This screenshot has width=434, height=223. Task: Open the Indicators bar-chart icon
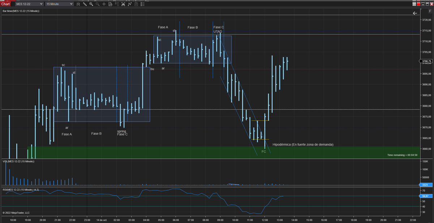pos(123,4)
